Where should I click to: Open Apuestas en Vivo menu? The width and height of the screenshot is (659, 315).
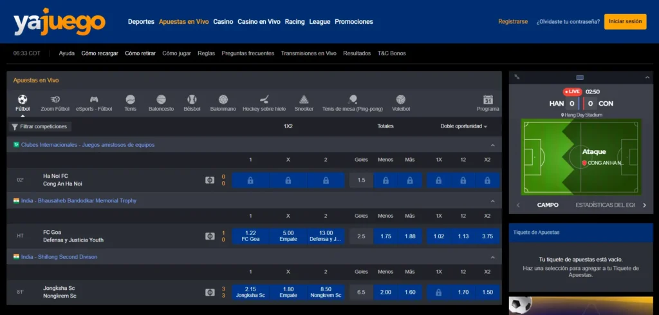click(183, 22)
